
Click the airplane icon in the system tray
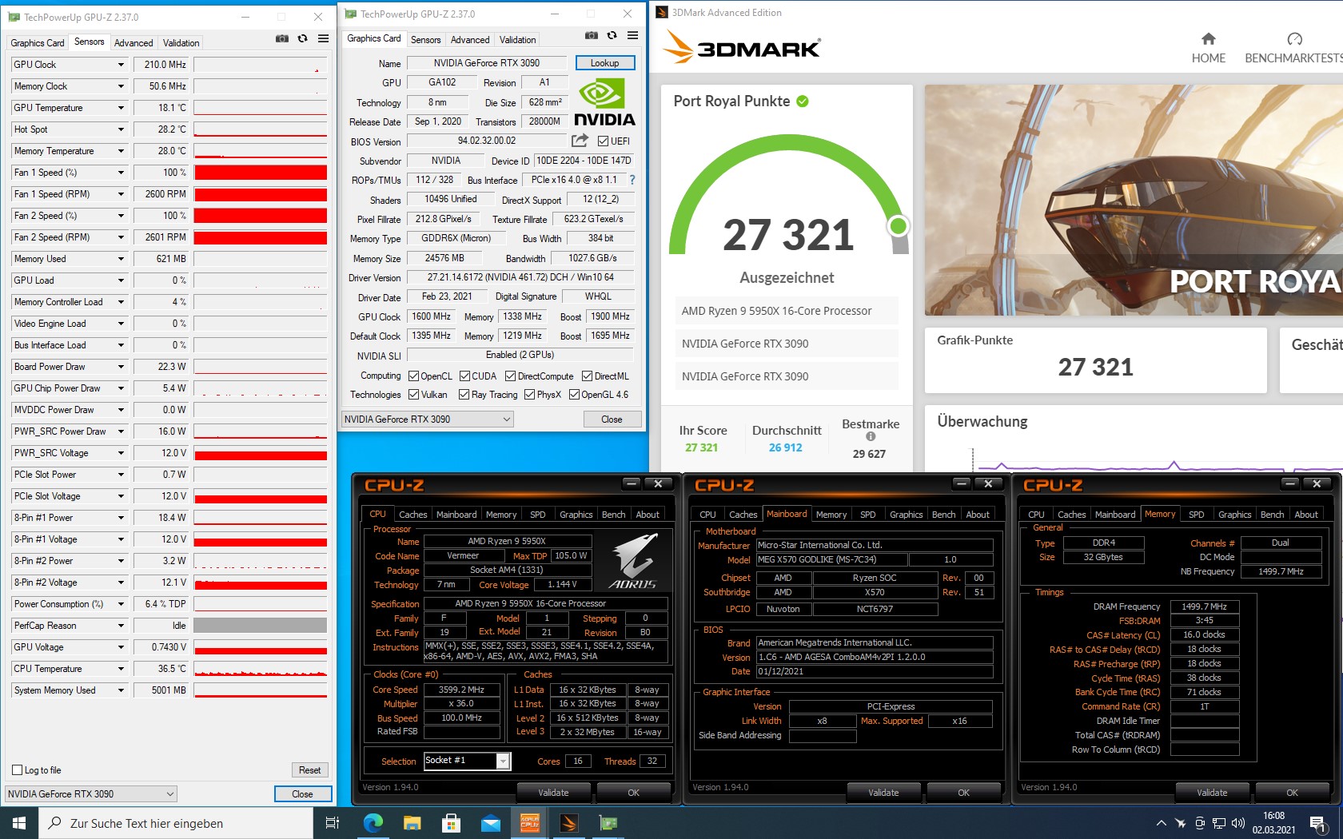tap(1179, 823)
